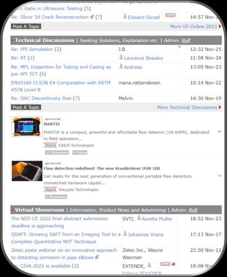
Task: Open Aurelia Muller's profile
Action: coord(157,219)
